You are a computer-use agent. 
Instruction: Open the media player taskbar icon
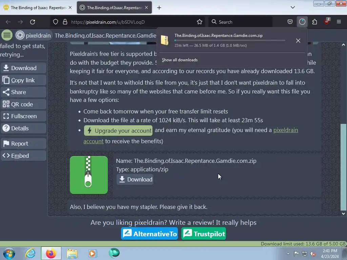pyautogui.click(x=93, y=253)
